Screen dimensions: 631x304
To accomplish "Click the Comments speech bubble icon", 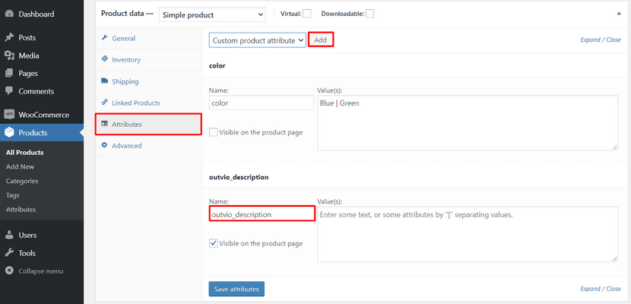I will 9,91.
